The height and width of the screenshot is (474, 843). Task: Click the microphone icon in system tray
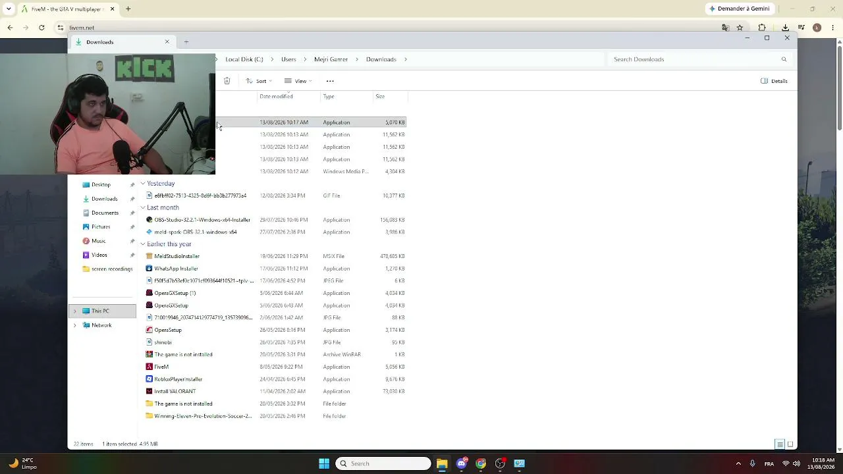[752, 463]
